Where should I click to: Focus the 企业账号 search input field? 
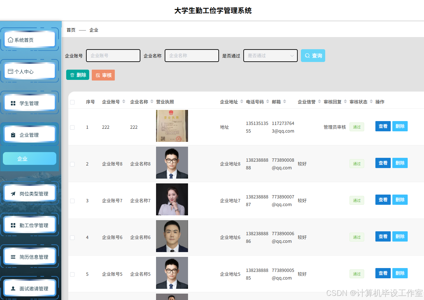113,56
